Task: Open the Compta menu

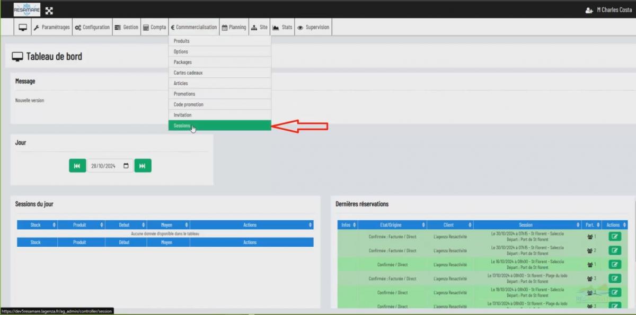Action: (154, 28)
